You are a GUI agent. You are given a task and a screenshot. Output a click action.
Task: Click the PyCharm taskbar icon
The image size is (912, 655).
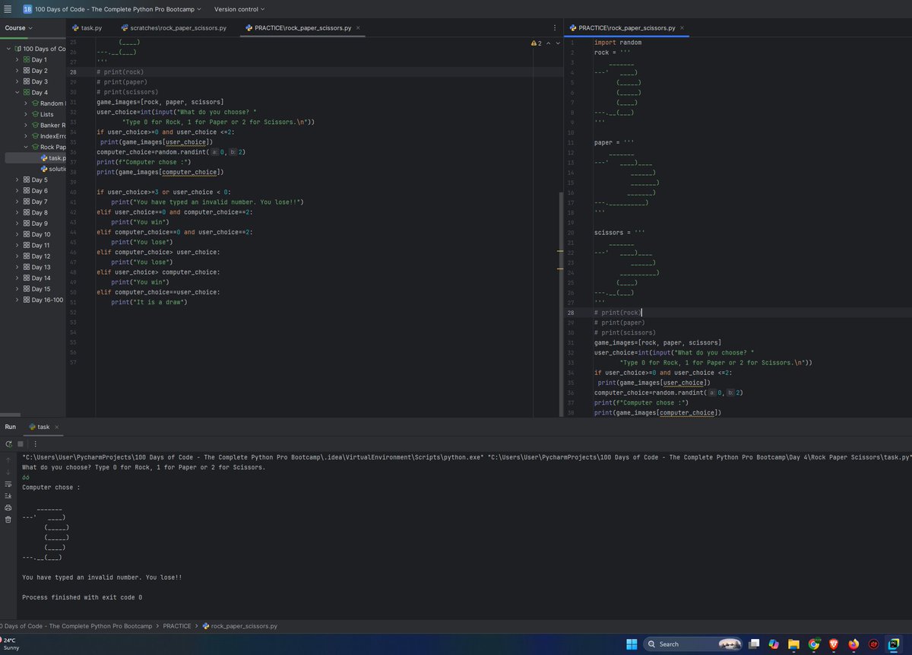pos(895,644)
